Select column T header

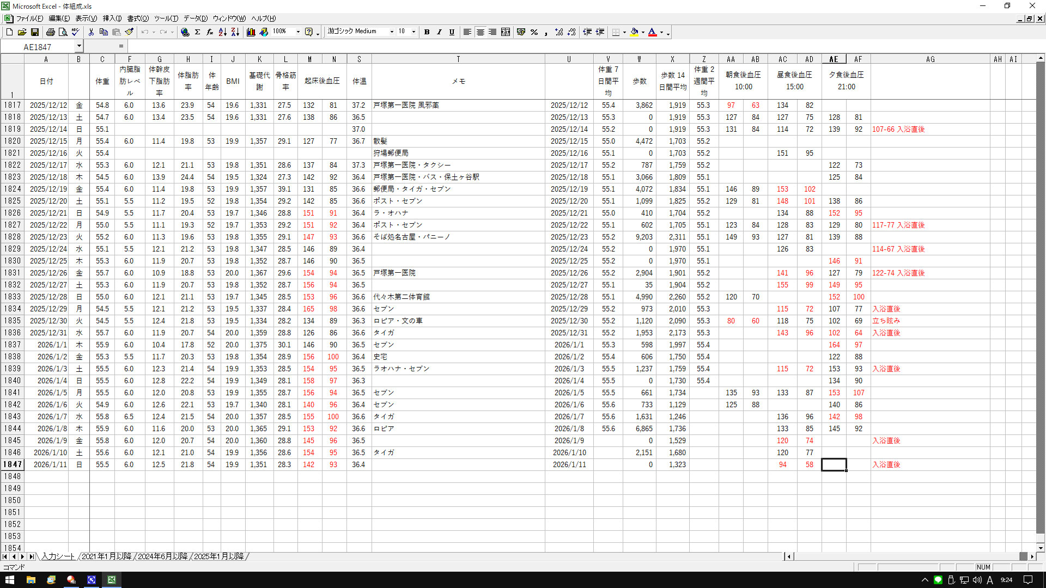pos(458,59)
